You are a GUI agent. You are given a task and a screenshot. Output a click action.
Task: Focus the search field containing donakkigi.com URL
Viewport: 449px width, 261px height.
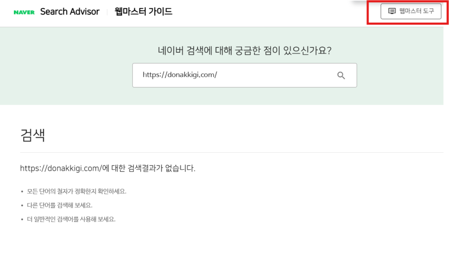pyautogui.click(x=245, y=75)
